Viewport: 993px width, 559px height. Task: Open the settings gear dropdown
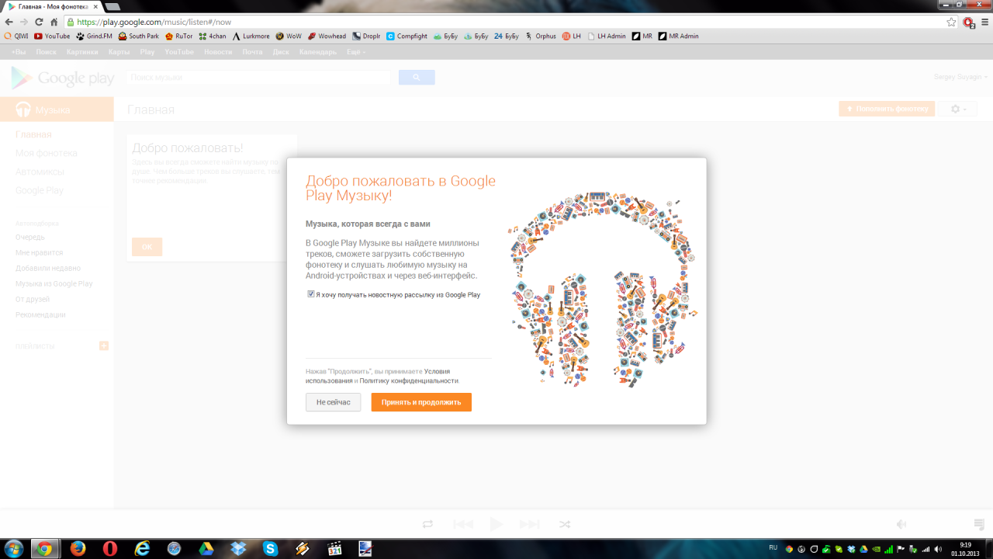959,109
